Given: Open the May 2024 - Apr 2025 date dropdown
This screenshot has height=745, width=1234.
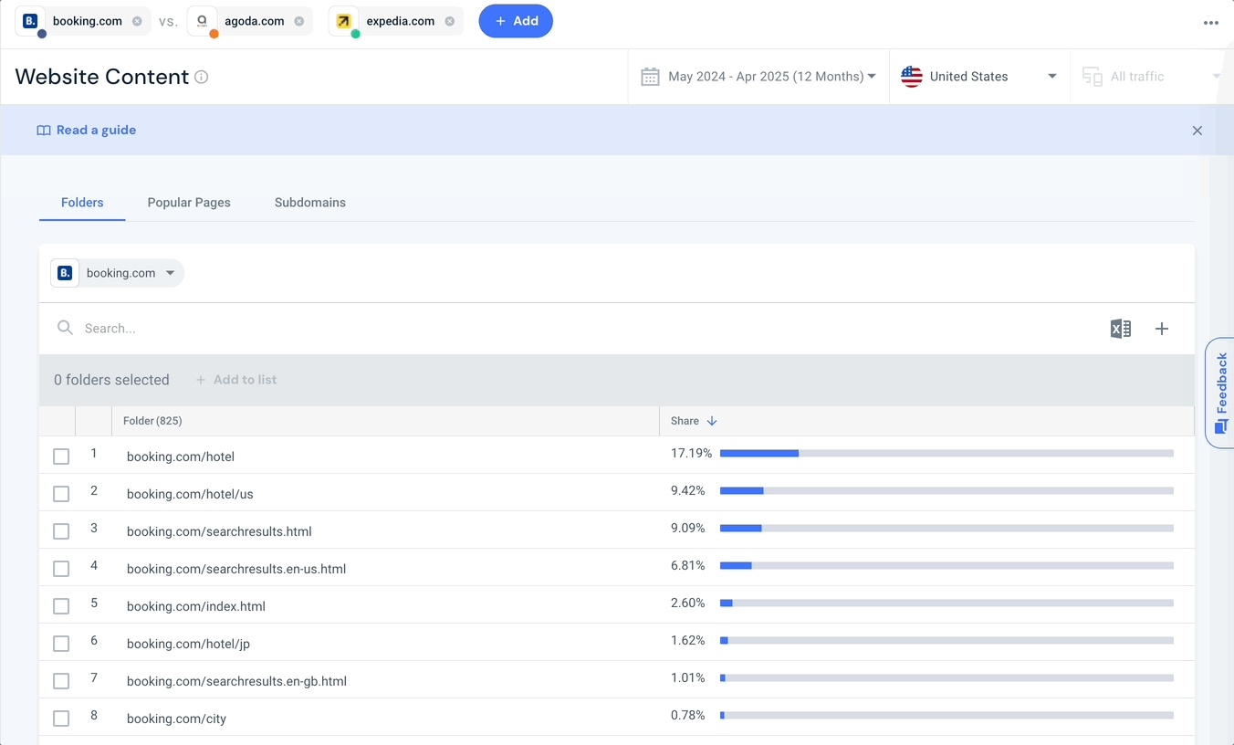Looking at the screenshot, I should tap(758, 77).
